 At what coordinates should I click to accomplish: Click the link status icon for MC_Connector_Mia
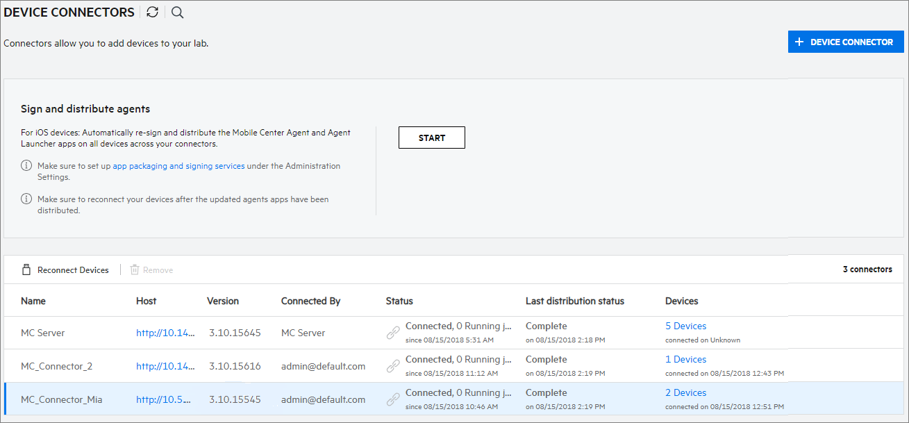pyautogui.click(x=393, y=399)
